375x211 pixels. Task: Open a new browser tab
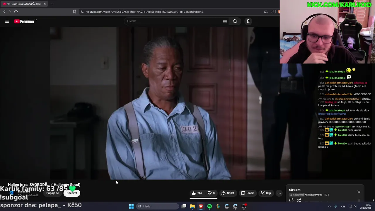click(x=52, y=4)
